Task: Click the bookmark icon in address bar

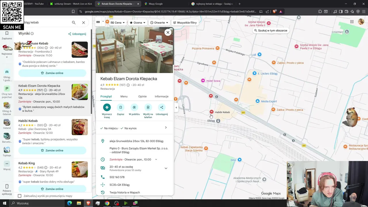Action: pyautogui.click(x=73, y=11)
